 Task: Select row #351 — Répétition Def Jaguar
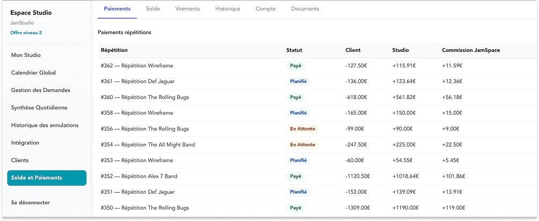pyautogui.click(x=318, y=192)
